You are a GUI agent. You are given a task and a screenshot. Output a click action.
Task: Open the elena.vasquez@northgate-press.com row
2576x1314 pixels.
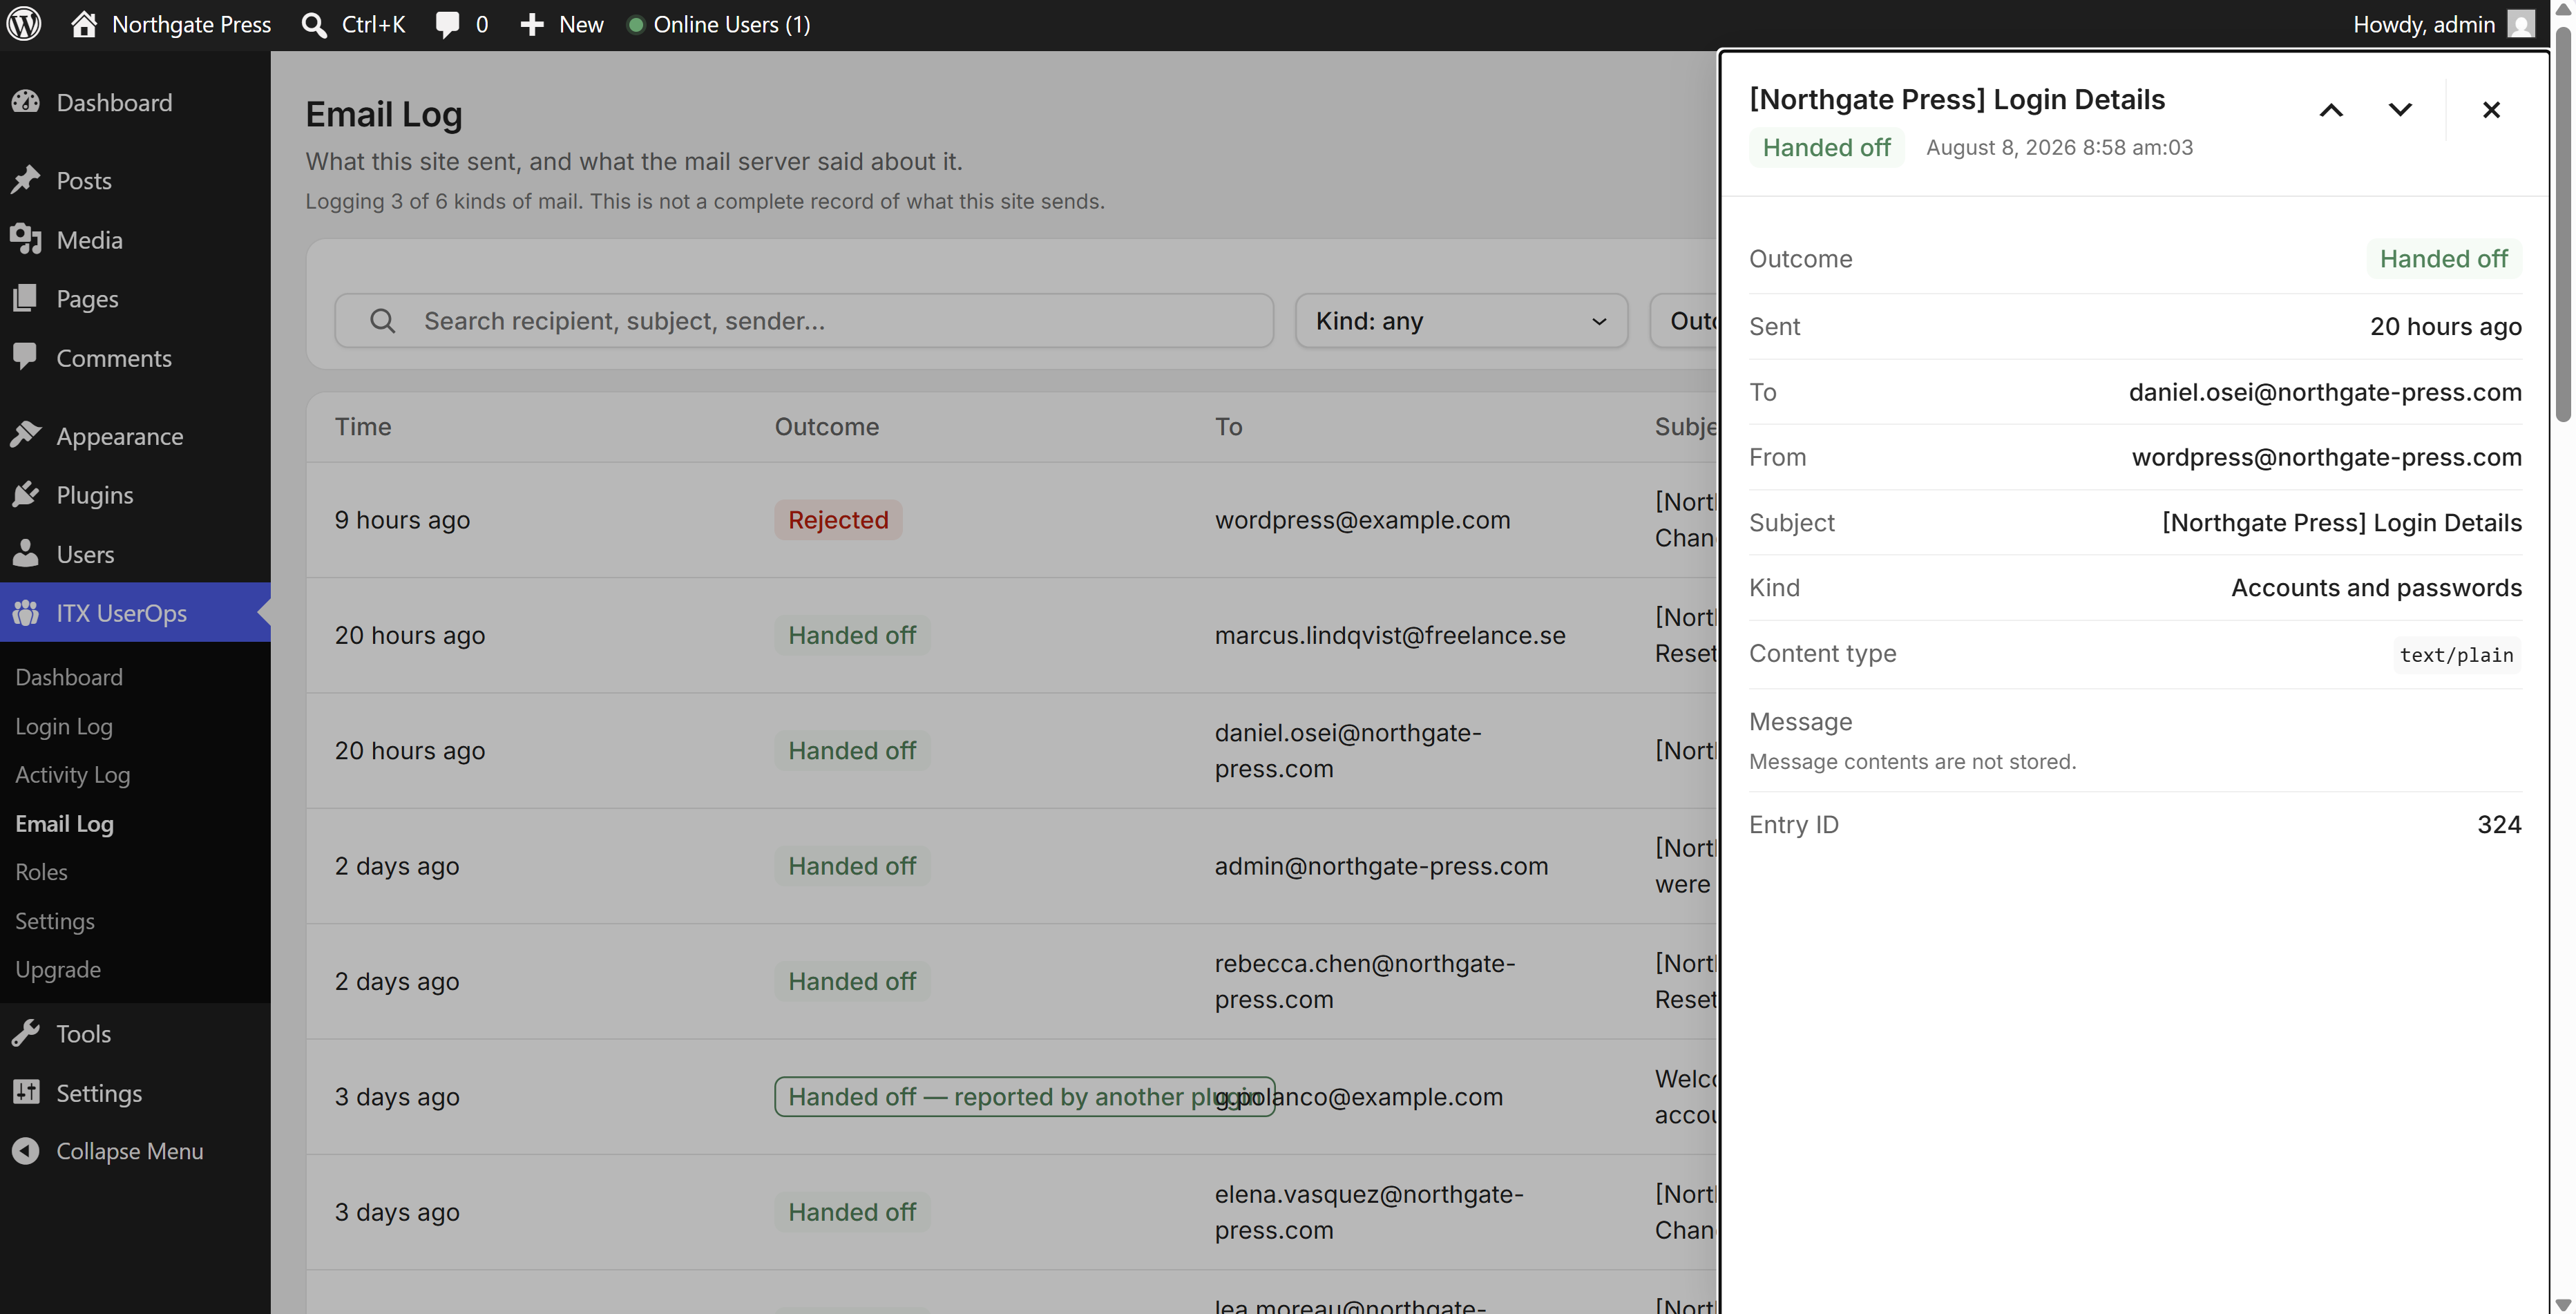(1012, 1212)
